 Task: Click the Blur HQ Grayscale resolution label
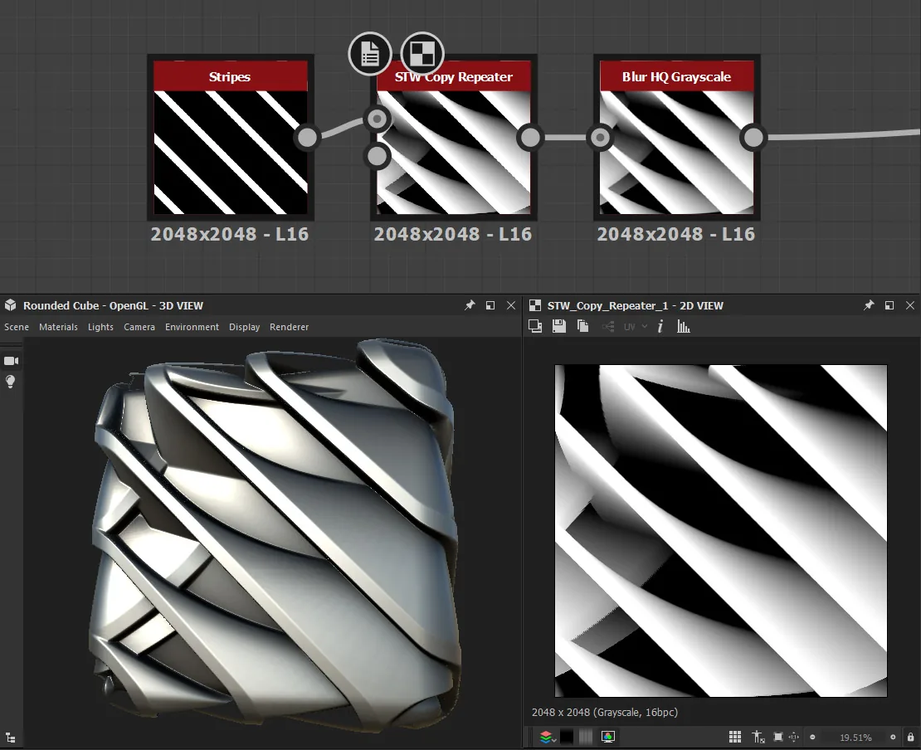(676, 234)
